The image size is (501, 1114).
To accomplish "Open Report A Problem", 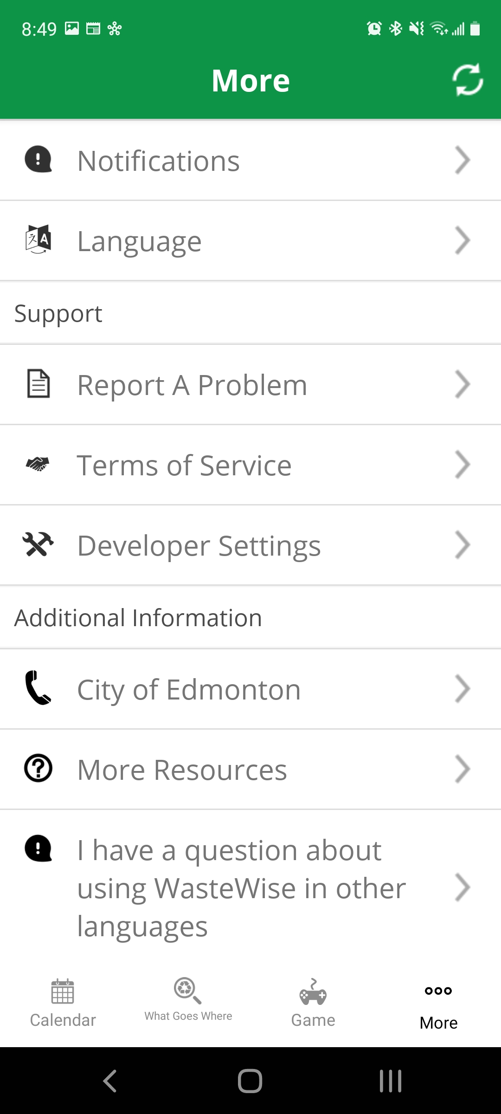I will coord(192,385).
